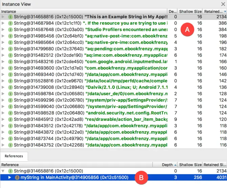Sort instances by Retained size column
This screenshot has height=188, width=227.
pyautogui.click(x=215, y=11)
